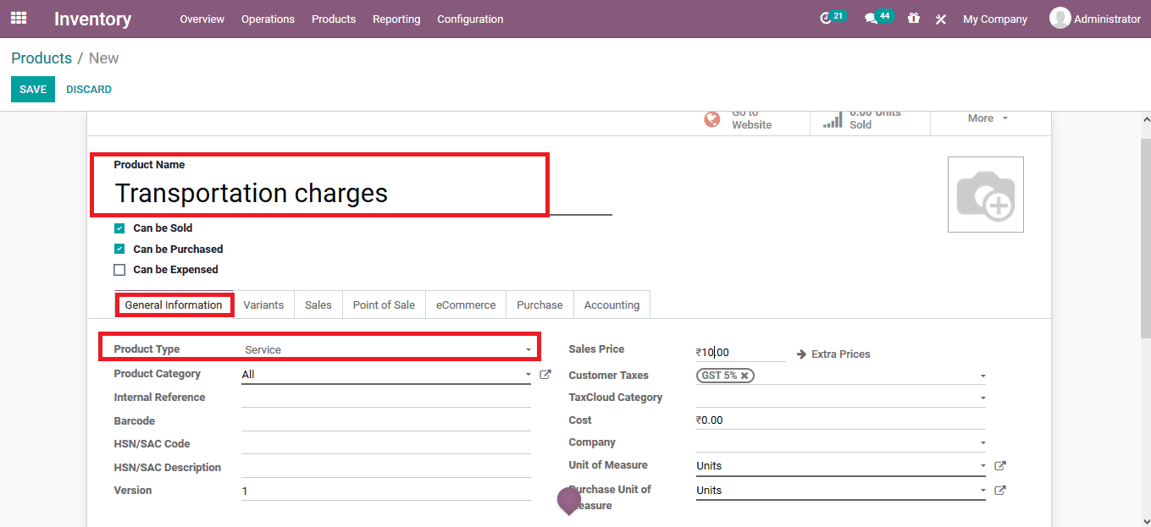Switch to the Purchase tab
The image size is (1151, 527).
click(x=540, y=305)
